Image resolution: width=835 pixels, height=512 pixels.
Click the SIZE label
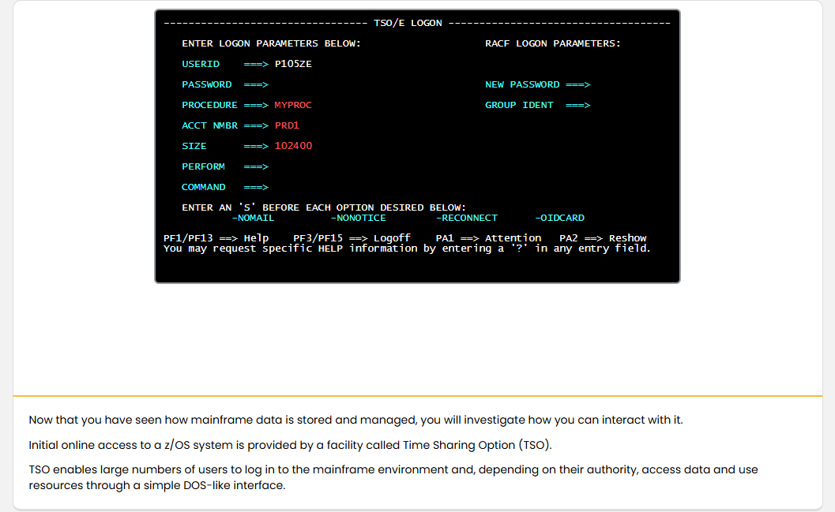(x=194, y=146)
